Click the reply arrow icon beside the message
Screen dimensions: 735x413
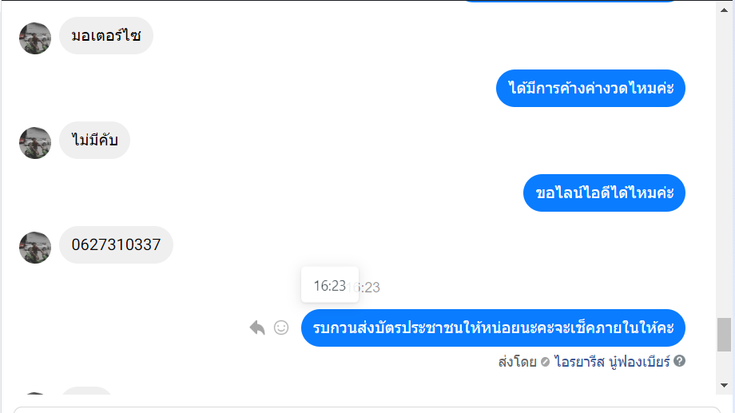pyautogui.click(x=257, y=328)
